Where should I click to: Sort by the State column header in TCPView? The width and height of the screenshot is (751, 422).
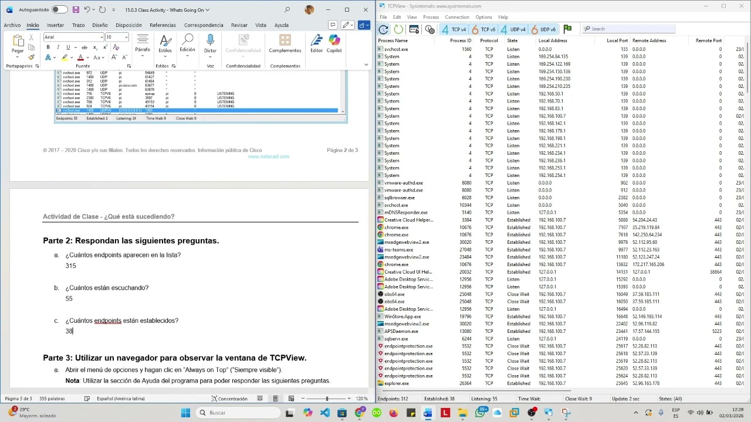(x=512, y=41)
